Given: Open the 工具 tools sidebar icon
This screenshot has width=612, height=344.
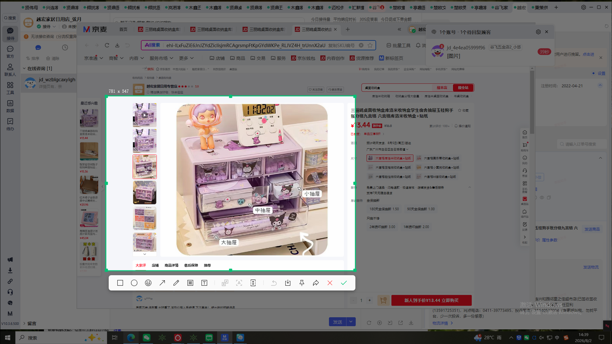Looking at the screenshot, I should [x=10, y=88].
